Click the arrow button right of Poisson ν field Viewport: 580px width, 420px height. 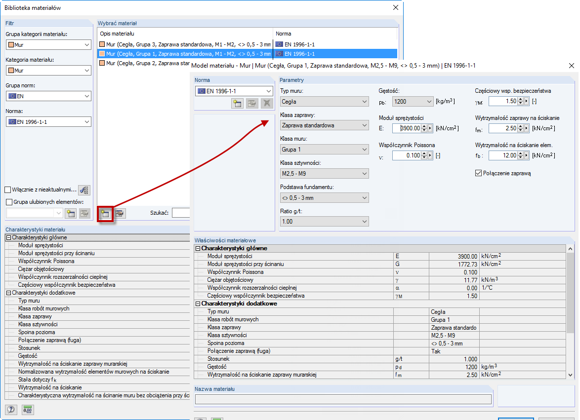point(430,155)
